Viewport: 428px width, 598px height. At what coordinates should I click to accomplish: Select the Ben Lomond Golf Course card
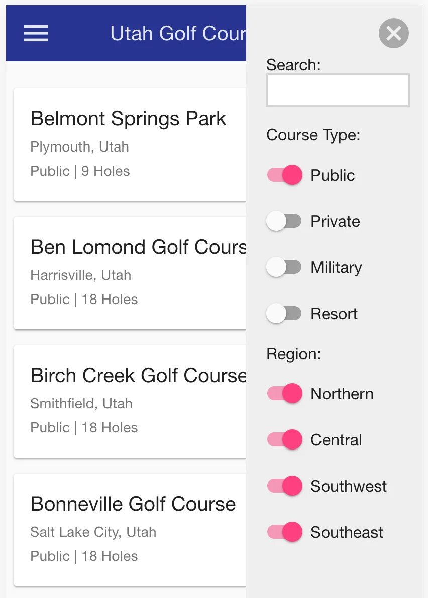(x=130, y=273)
